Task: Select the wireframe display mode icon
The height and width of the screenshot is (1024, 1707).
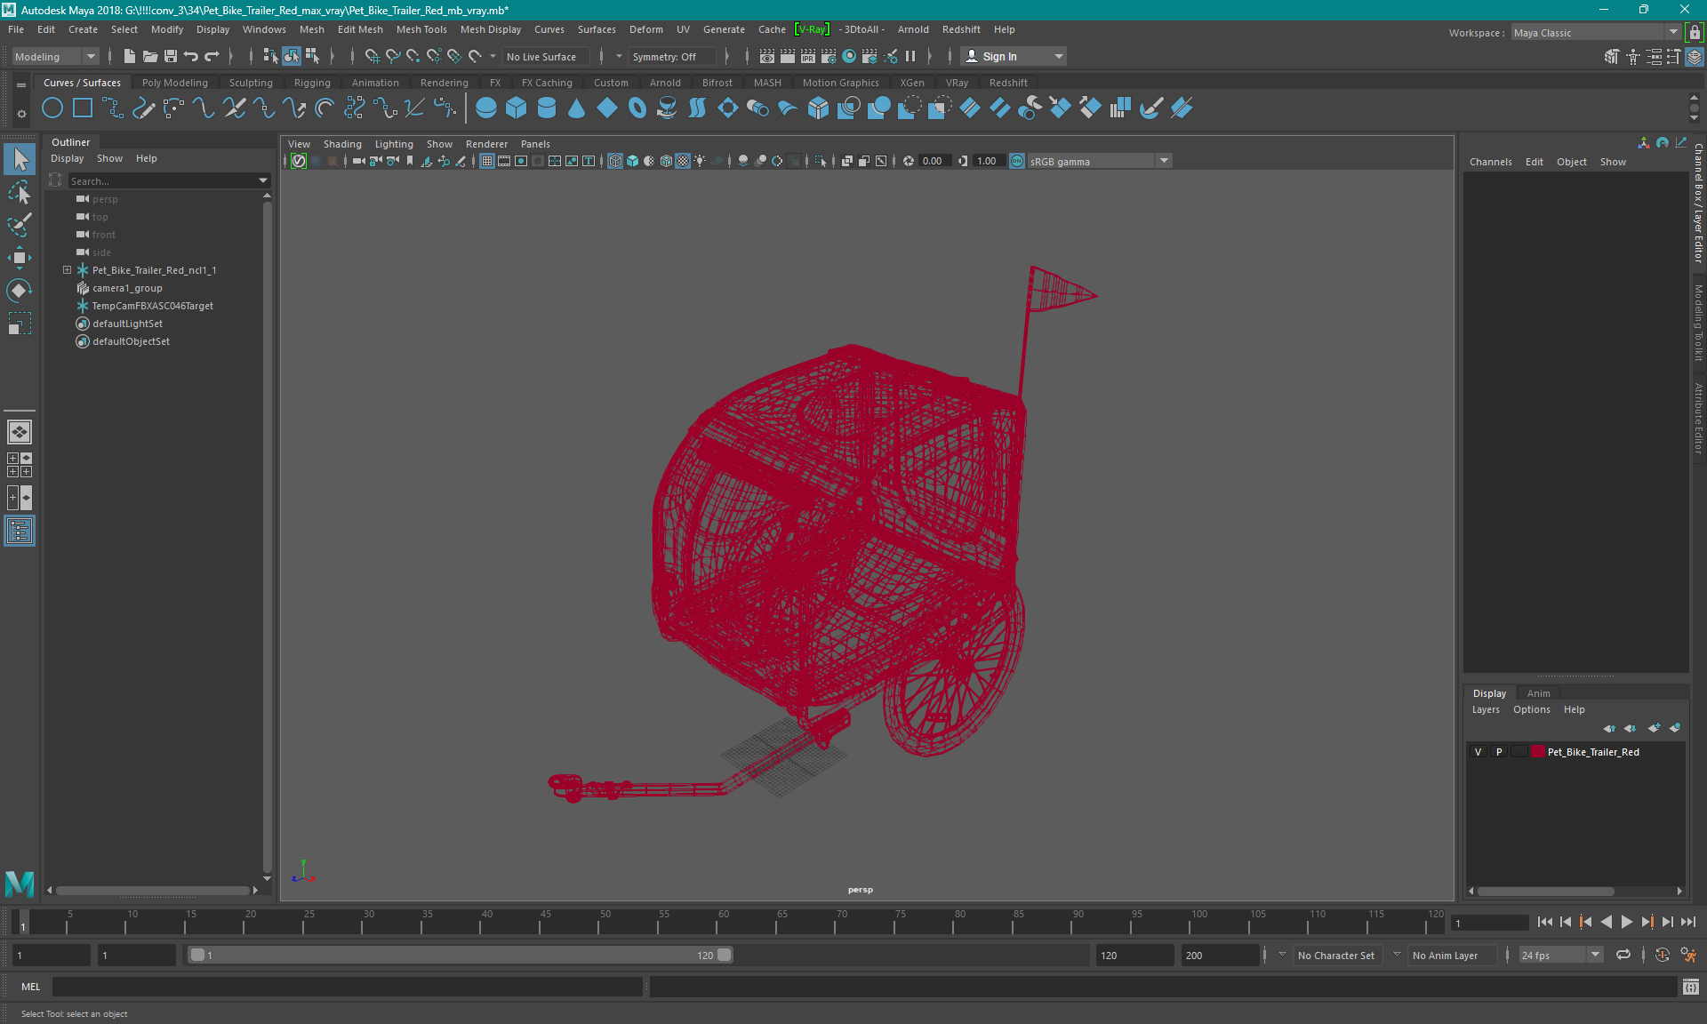Action: point(614,160)
